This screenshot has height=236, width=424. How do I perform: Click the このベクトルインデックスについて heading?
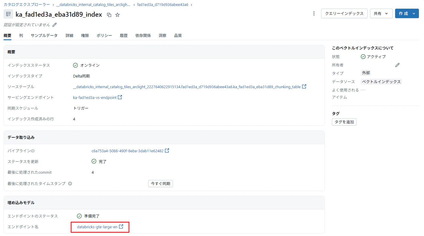coord(363,48)
